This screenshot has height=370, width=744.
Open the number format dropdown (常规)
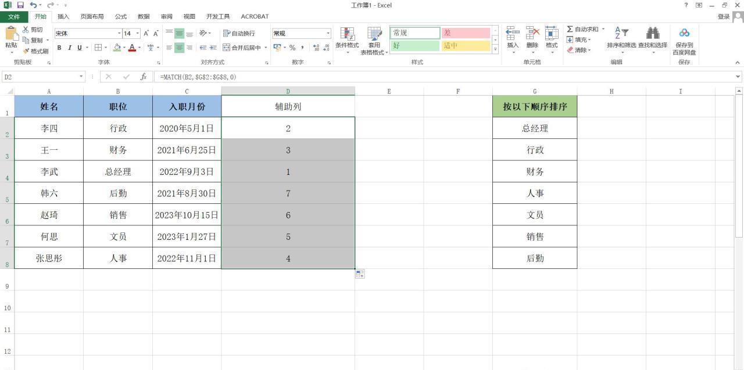328,33
